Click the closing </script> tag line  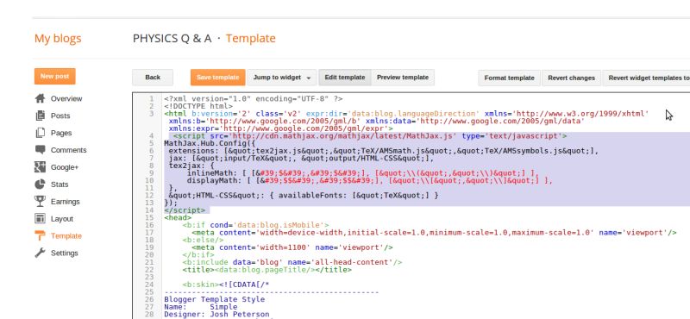185,210
